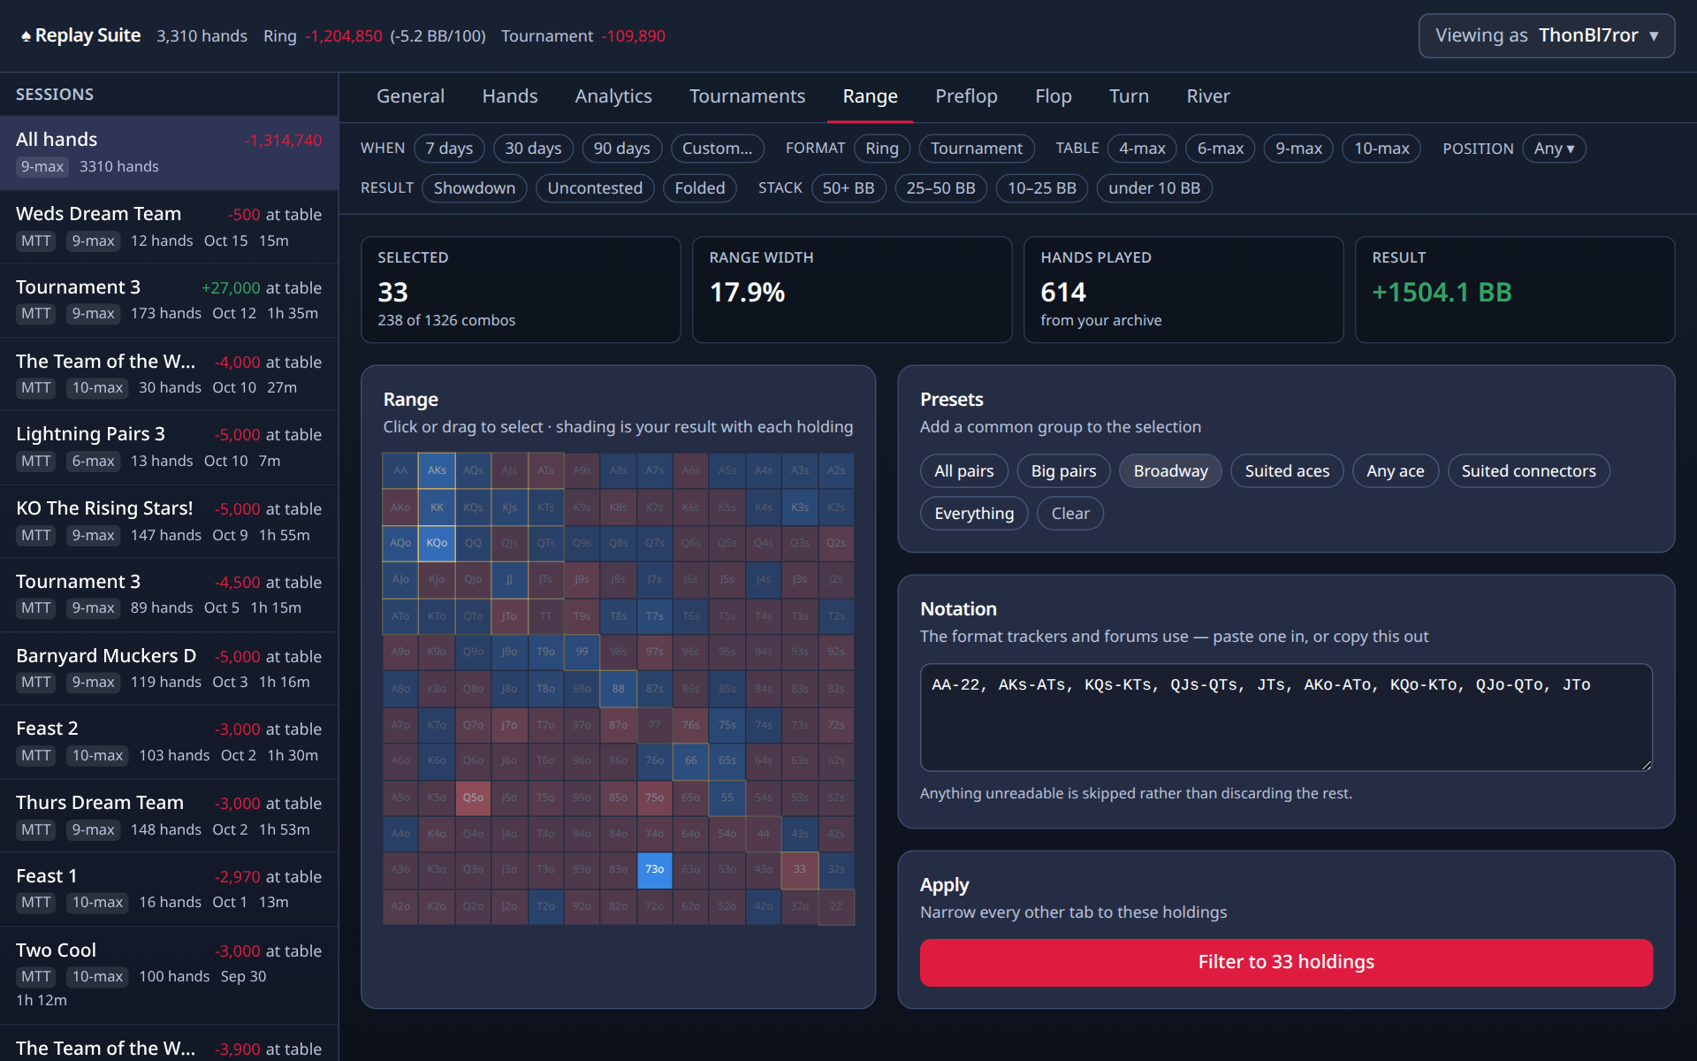Viewport: 1697px width, 1061px height.
Task: Open the Lightning Pairs 3 session
Action: click(x=169, y=447)
